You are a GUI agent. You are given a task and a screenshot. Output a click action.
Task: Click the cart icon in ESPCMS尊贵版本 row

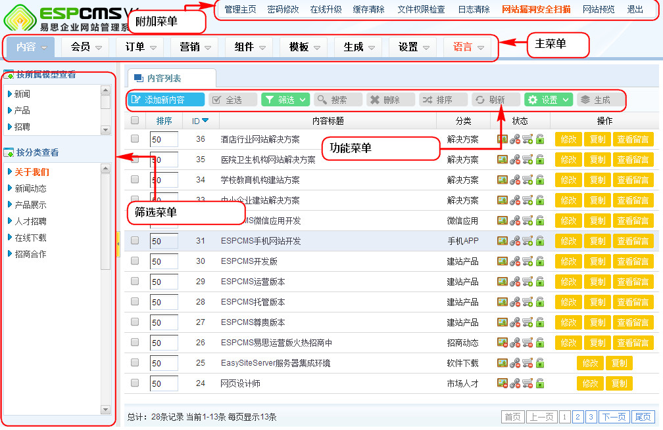[x=528, y=322]
